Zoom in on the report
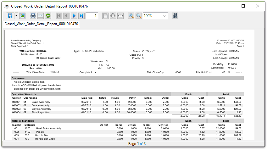Screen dimensions: 268x150 click(131, 15)
